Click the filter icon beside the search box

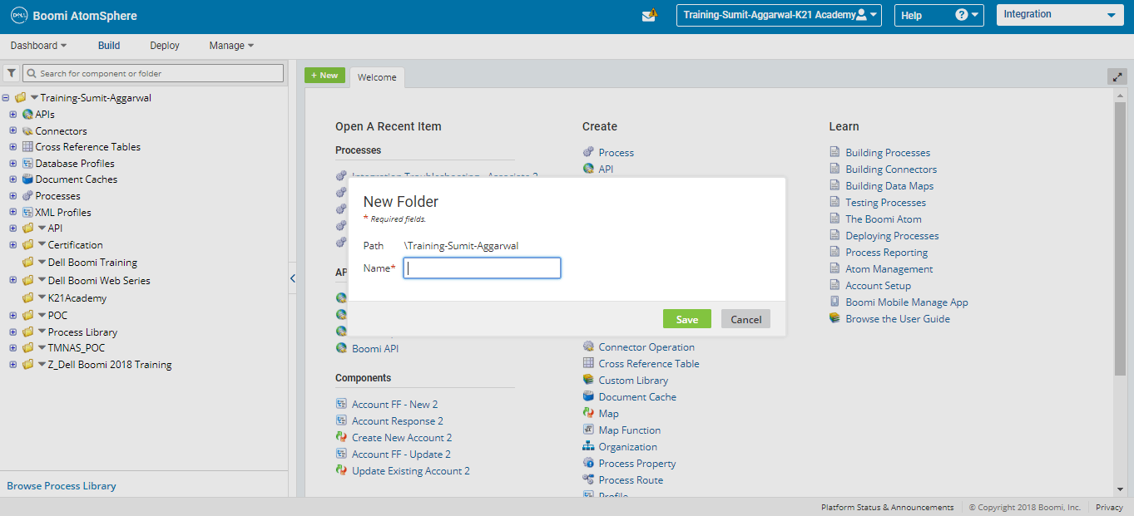[x=12, y=73]
